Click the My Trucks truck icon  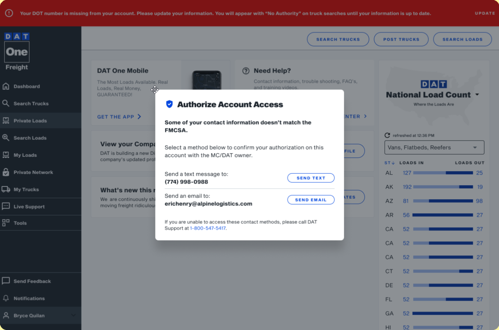(x=6, y=189)
